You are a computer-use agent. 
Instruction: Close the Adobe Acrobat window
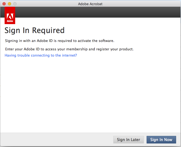click(4, 4)
